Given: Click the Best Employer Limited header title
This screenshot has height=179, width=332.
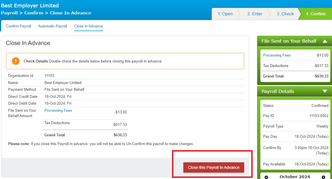Looking at the screenshot, I should [30, 5].
